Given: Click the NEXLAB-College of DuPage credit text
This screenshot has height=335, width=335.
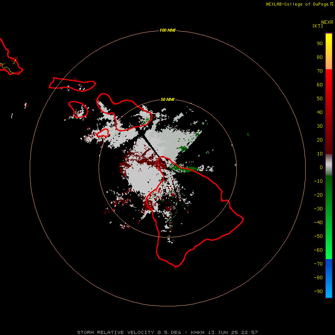Looking at the screenshot, I should click(299, 4).
